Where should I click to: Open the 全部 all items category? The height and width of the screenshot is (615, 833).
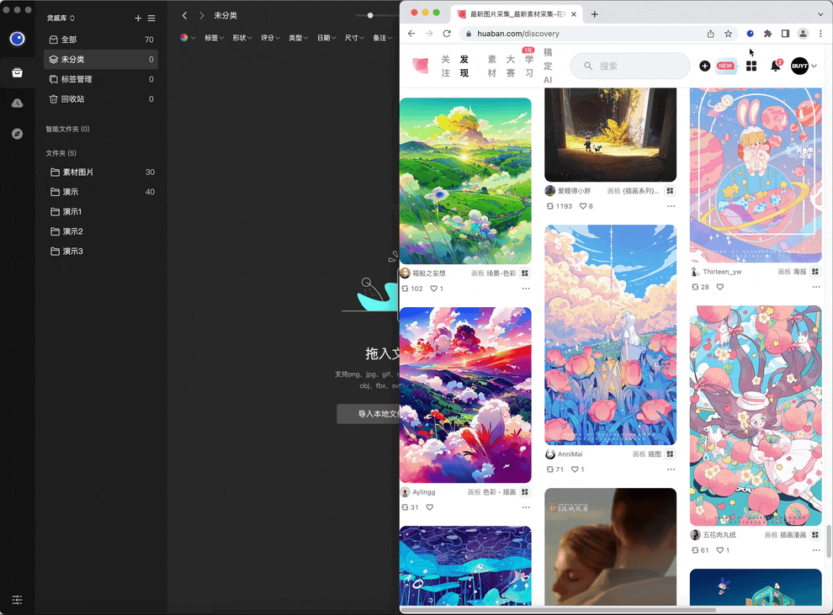point(101,40)
